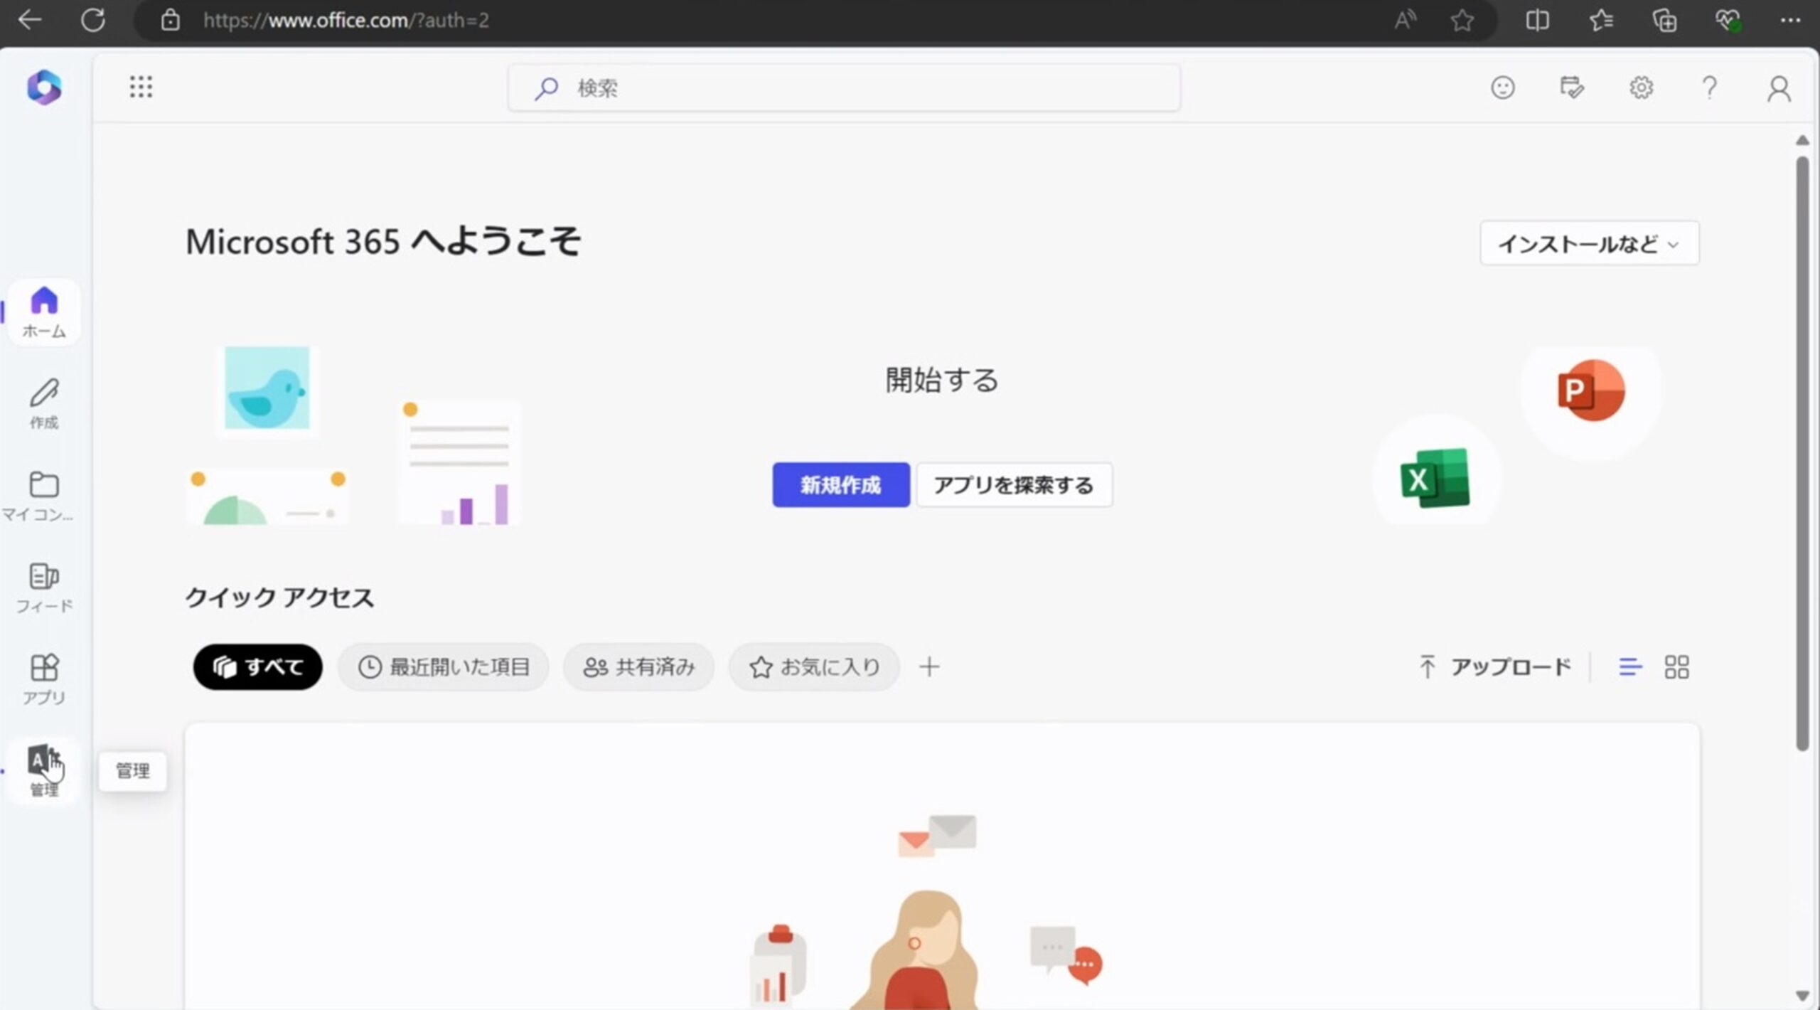Expand the インストールなど dropdown
1820x1010 pixels.
1589,243
